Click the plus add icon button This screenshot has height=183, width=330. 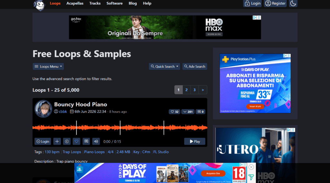57,141
